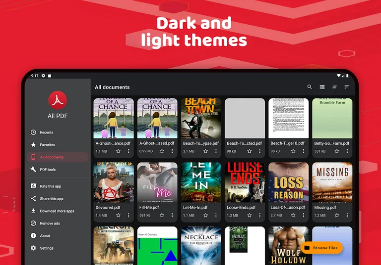Favorite Loss-Of-...ason.pdf with its star
381x265 pixels.
[x=293, y=215]
